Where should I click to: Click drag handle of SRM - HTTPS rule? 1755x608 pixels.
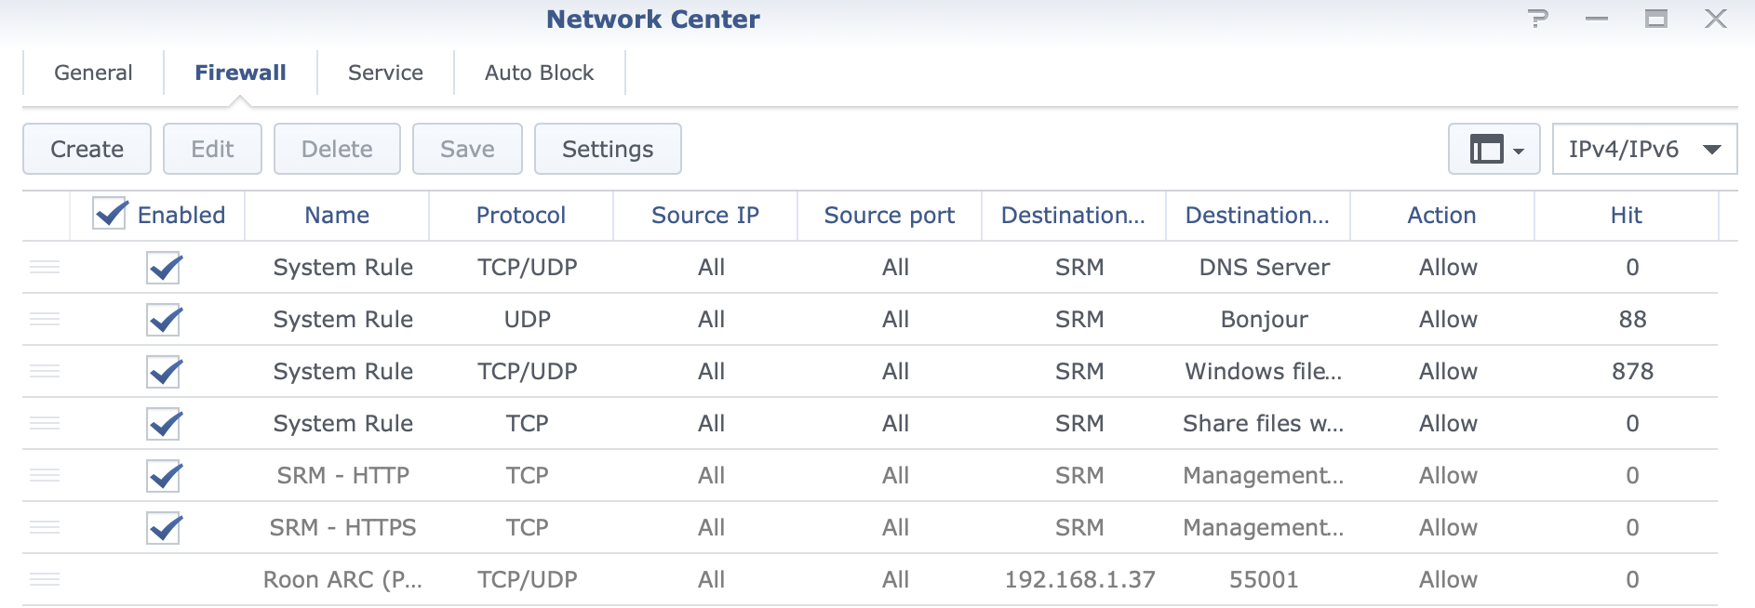45,528
